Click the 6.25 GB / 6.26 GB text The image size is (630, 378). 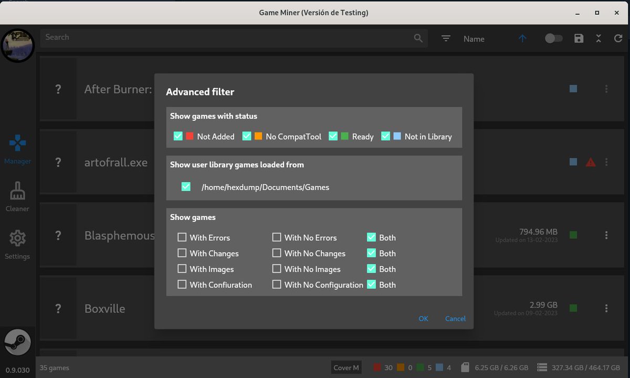pyautogui.click(x=501, y=367)
